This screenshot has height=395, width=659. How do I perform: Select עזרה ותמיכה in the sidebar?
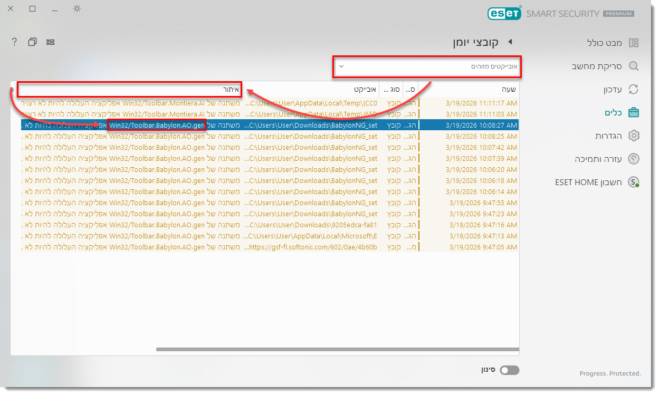[x=599, y=159]
